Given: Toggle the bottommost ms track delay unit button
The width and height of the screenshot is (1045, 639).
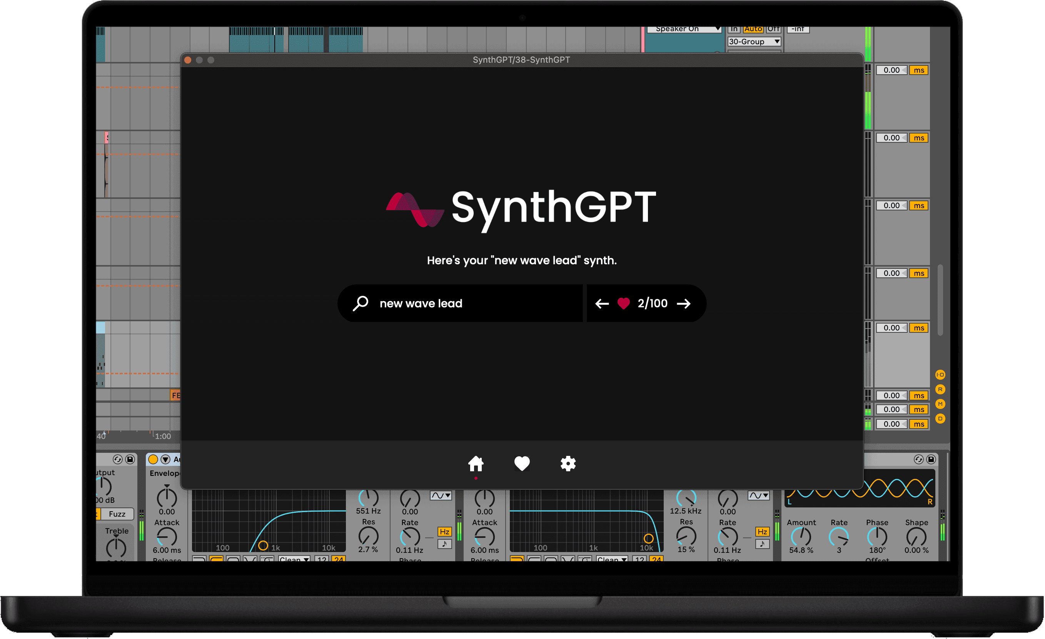Looking at the screenshot, I should tap(919, 424).
